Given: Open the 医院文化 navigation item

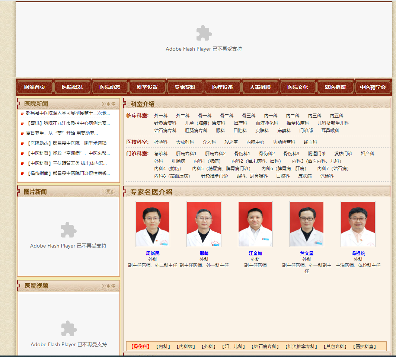Looking at the screenshot, I should (x=298, y=87).
